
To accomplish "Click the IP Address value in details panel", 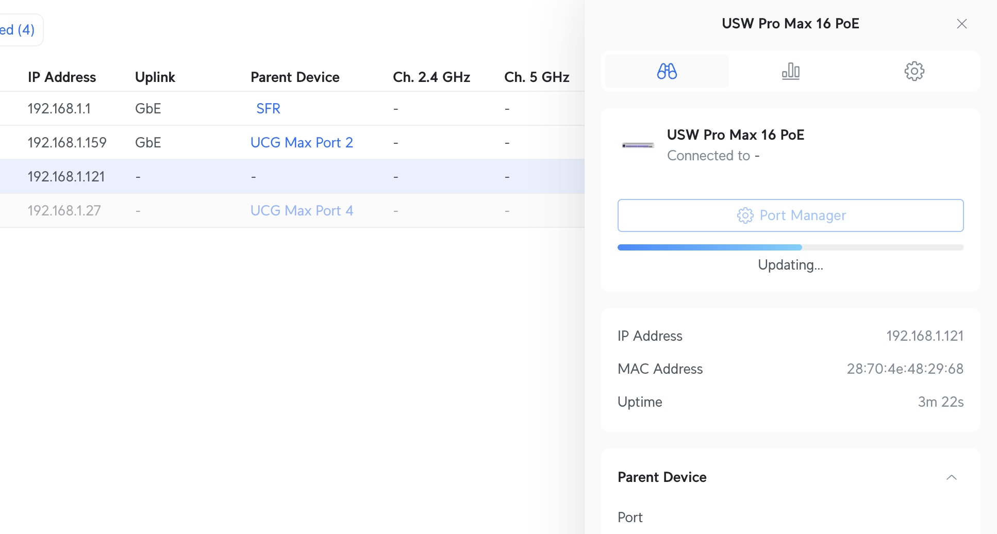I will click(925, 336).
